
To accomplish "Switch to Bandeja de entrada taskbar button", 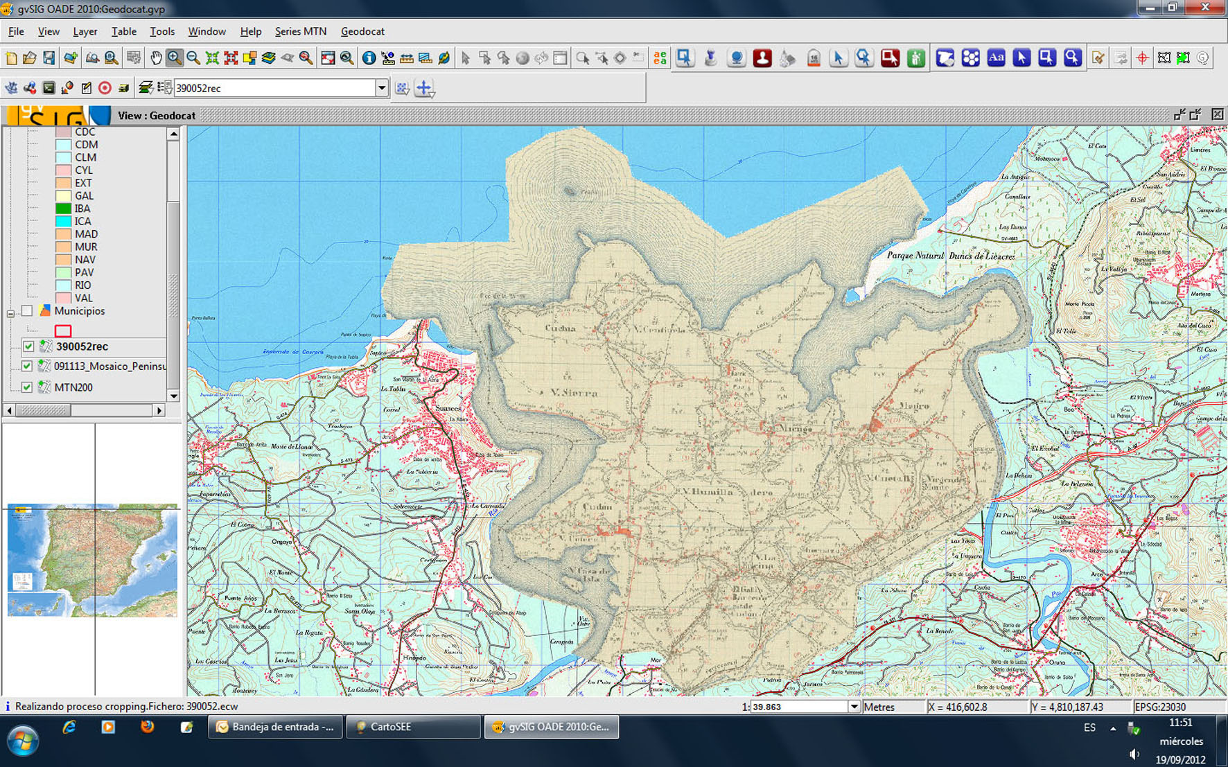I will click(x=275, y=727).
